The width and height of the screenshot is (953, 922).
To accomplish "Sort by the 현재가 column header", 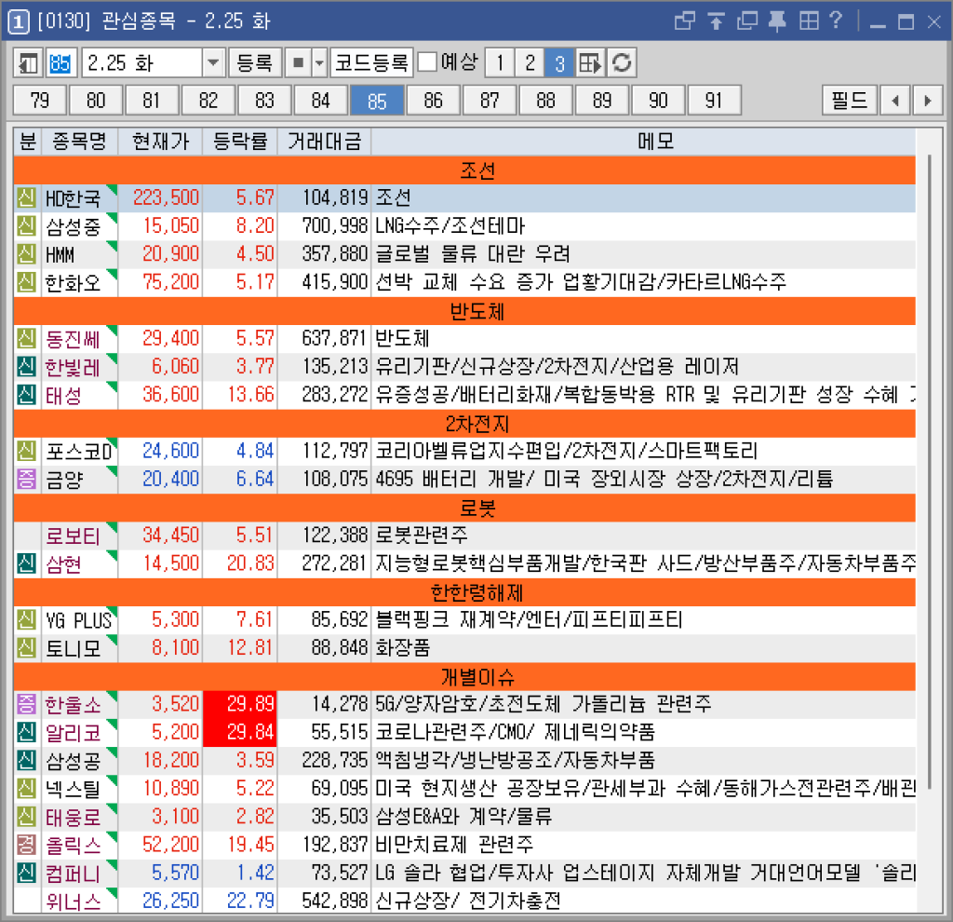I will tap(160, 142).
